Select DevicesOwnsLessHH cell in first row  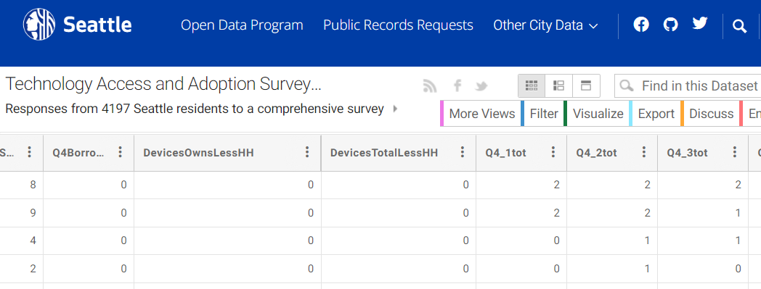point(227,185)
